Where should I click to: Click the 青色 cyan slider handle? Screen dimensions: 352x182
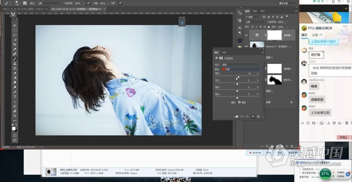point(238,77)
